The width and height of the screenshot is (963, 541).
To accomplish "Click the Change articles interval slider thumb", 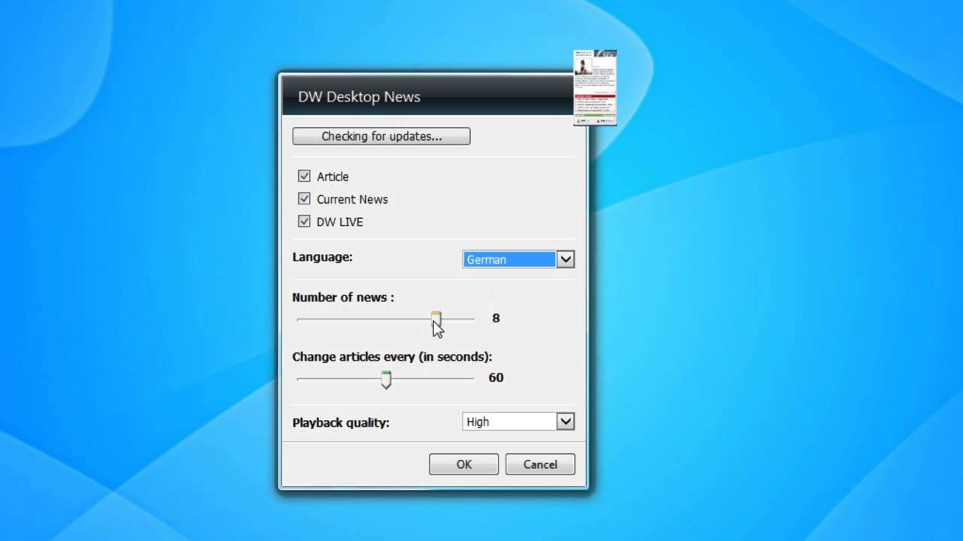I will 386,379.
